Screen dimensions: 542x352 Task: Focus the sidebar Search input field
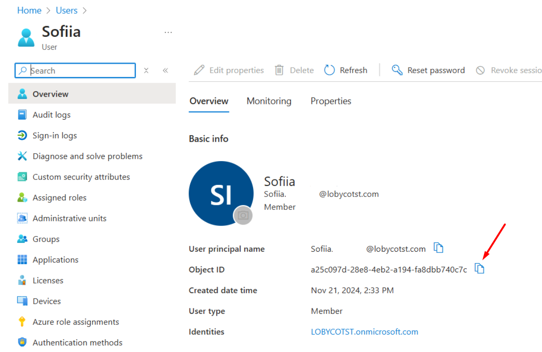[x=75, y=70]
